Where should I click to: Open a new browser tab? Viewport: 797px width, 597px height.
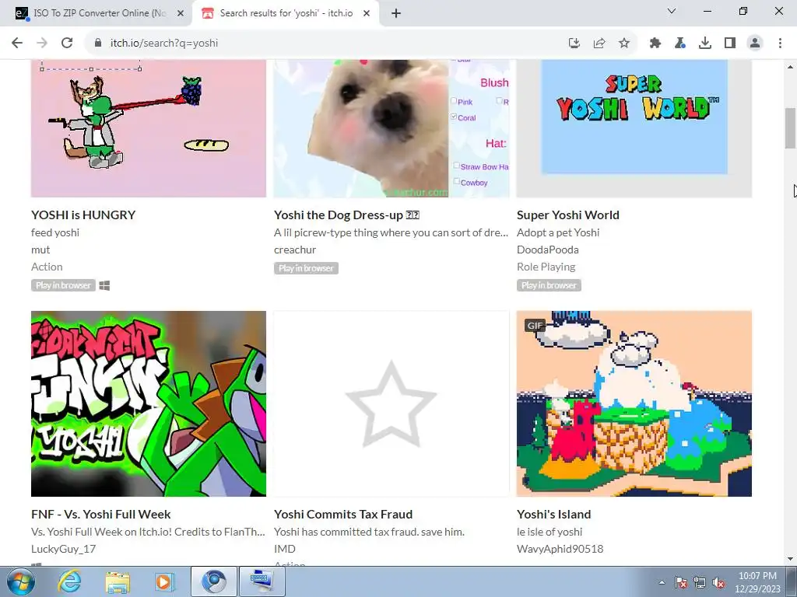pos(396,13)
